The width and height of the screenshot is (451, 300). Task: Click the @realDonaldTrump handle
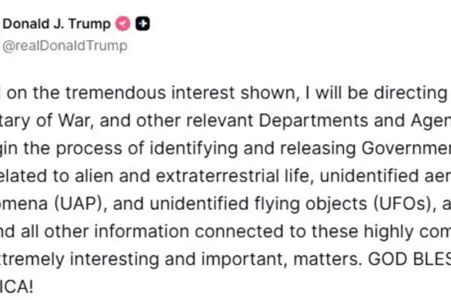click(x=65, y=46)
